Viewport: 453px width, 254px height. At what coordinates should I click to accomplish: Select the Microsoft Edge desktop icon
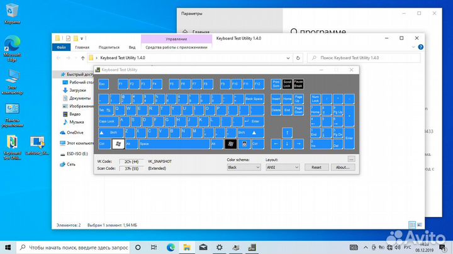(12, 48)
